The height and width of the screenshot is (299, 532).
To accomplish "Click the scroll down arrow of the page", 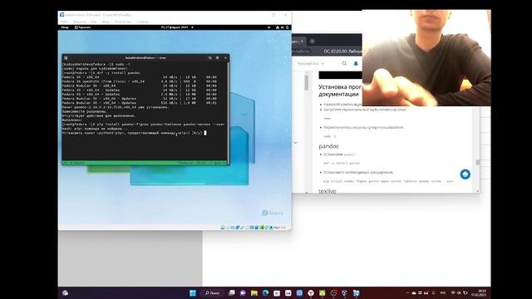I will point(478,191).
